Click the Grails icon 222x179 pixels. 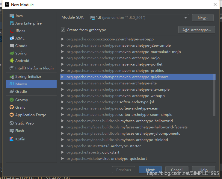(12, 107)
